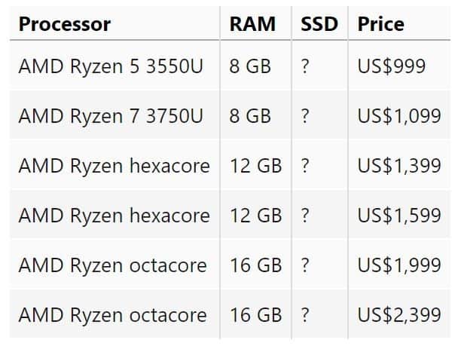Select the 16 GB cell in US$2,399 row
The width and height of the screenshot is (461, 349).
point(255,315)
